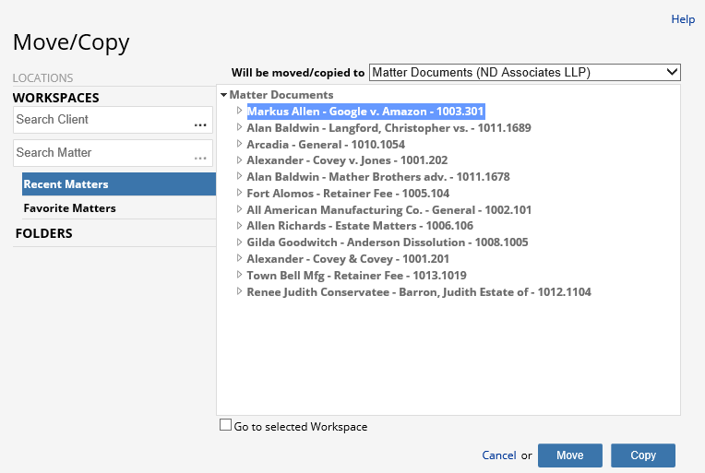Open the Help link
This screenshot has width=705, height=473.
683,19
